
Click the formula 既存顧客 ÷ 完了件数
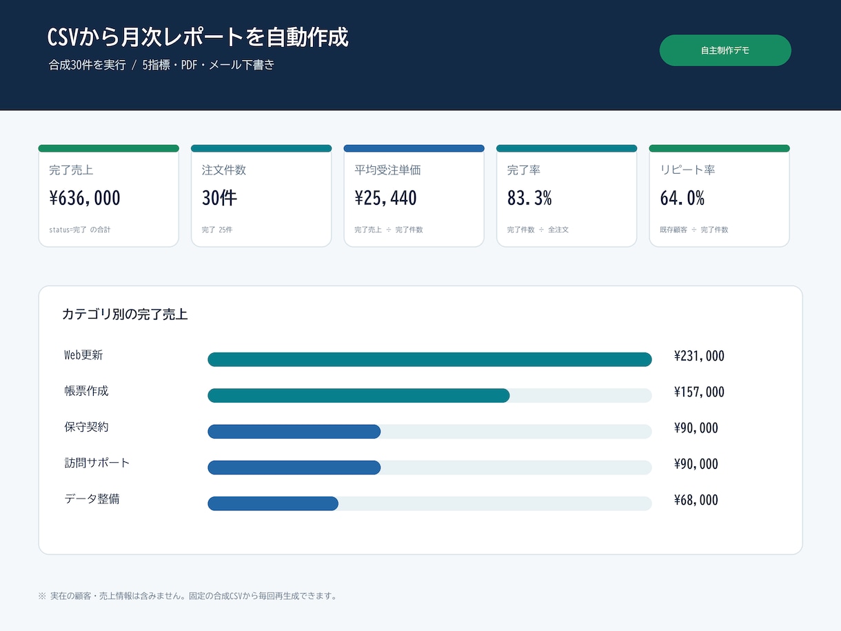click(x=694, y=230)
